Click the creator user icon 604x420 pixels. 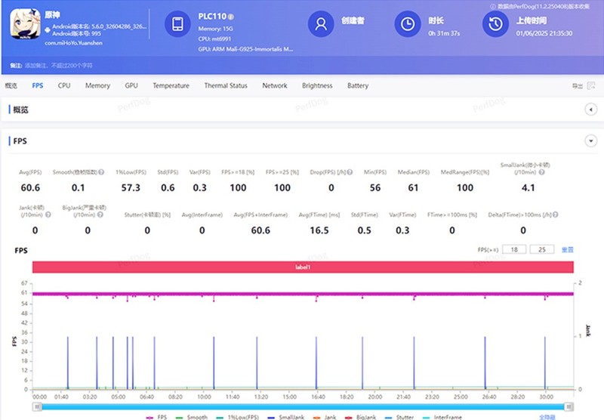click(x=320, y=25)
